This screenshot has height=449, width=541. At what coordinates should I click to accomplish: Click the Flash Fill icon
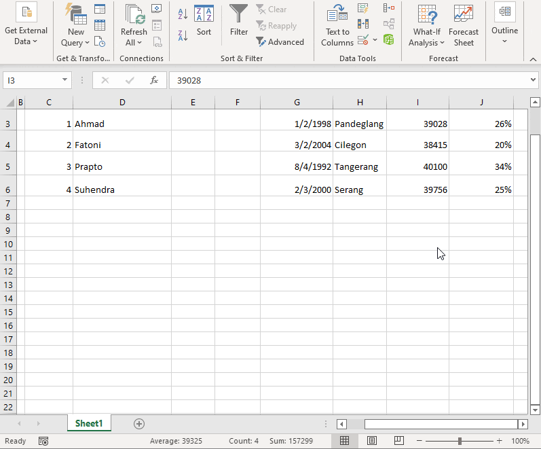coord(363,9)
